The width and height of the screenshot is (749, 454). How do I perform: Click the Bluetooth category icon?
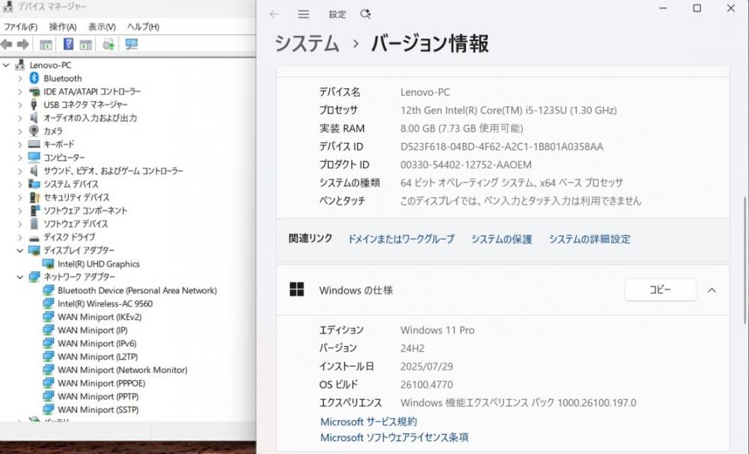[34, 78]
